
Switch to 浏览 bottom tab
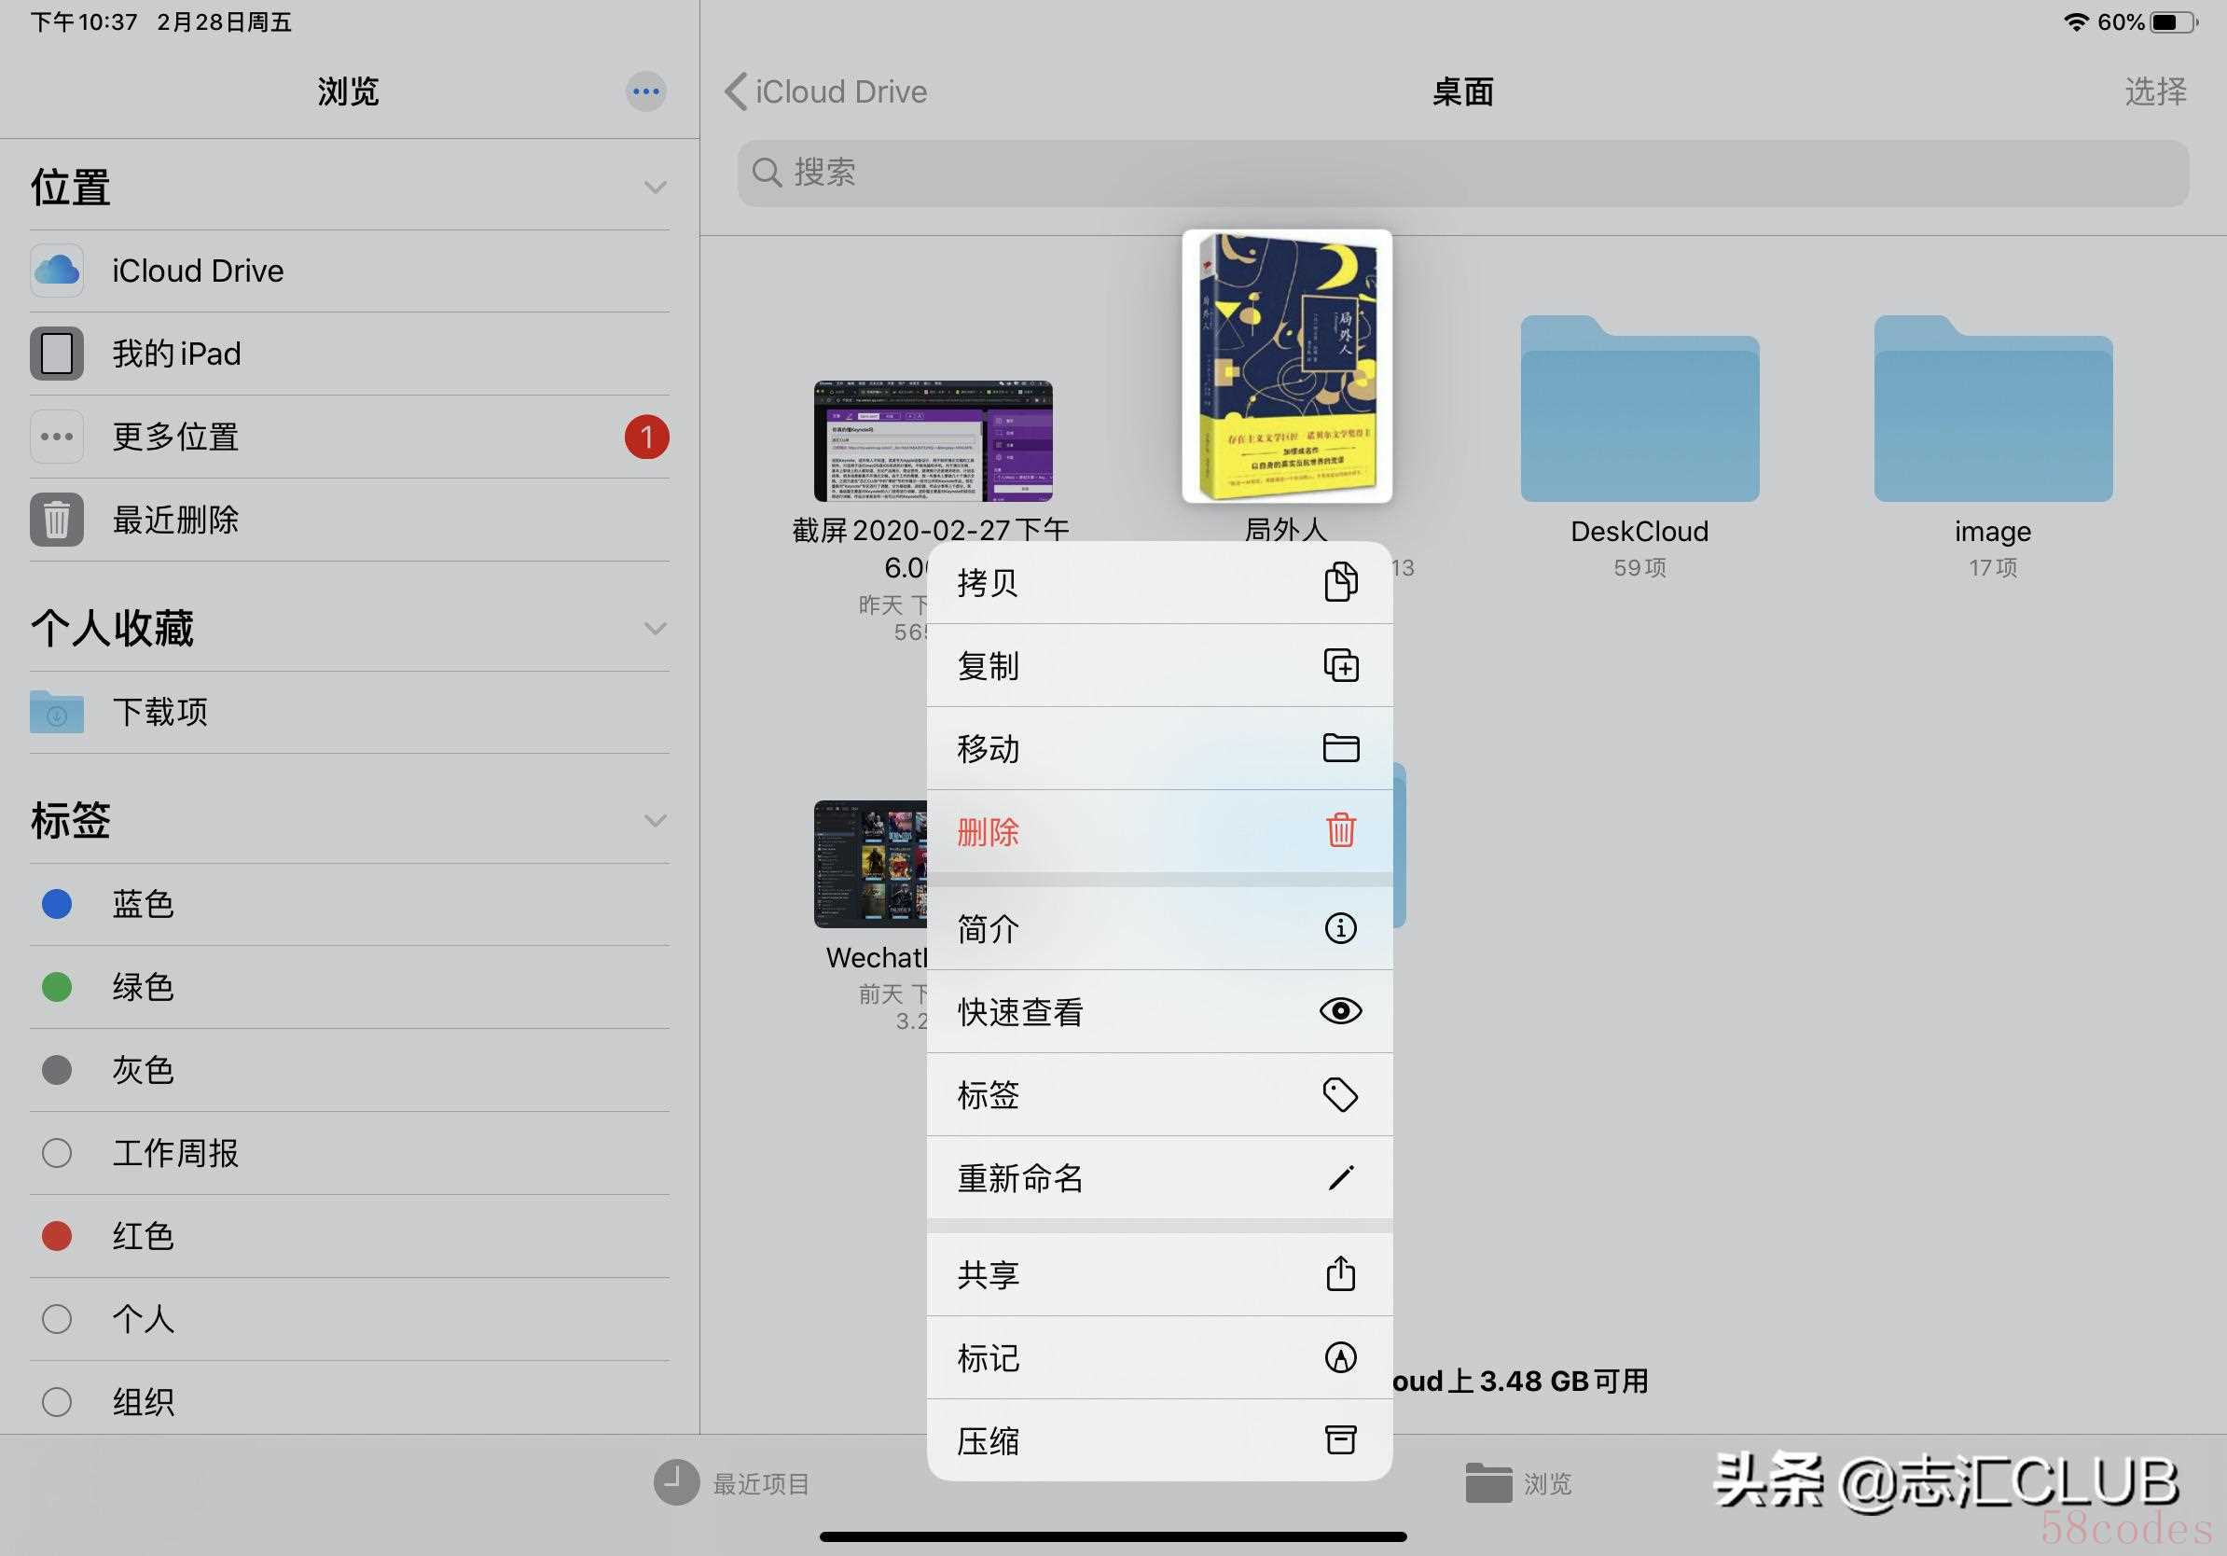click(x=1519, y=1483)
